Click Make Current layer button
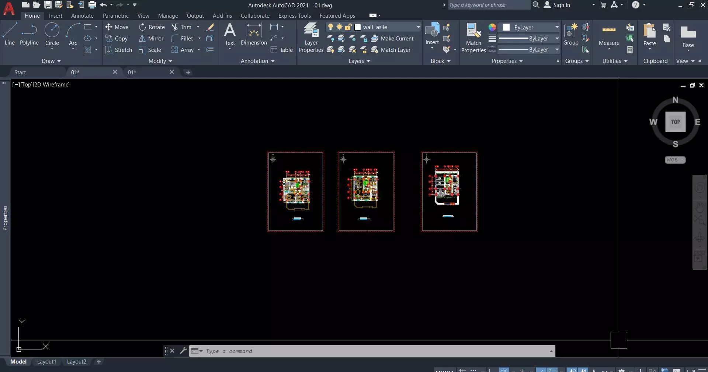Screen dimensions: 708x372 point(392,39)
